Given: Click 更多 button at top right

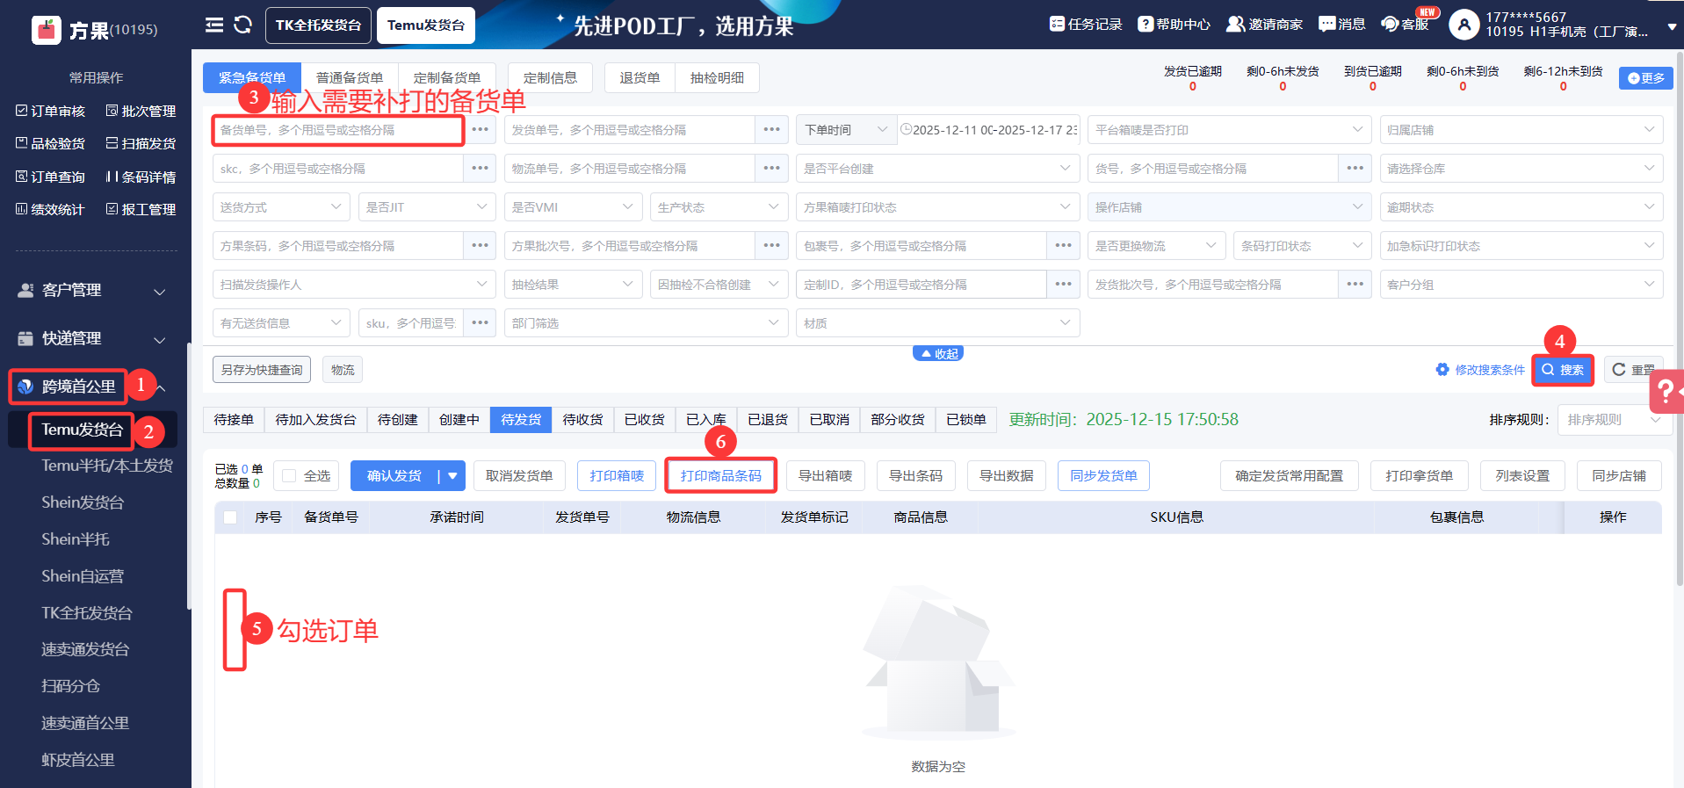Looking at the screenshot, I should click(1646, 78).
